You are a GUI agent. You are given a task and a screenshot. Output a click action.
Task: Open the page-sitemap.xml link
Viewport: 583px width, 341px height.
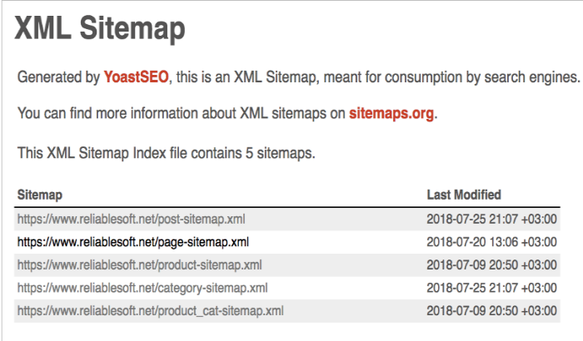(x=132, y=242)
